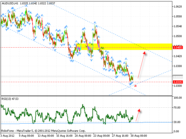Select the RSI(13) 47.53 indicator label

click(10, 98)
